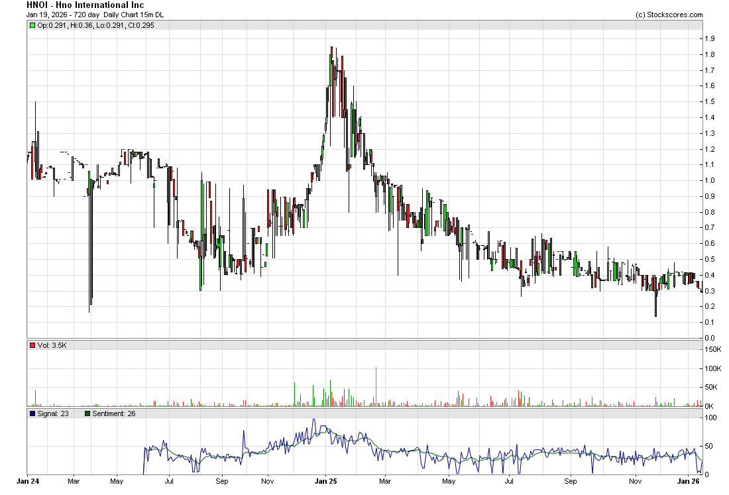Screen dimensions: 729x495
Task: Click the 150K volume axis label
Action: pos(712,349)
